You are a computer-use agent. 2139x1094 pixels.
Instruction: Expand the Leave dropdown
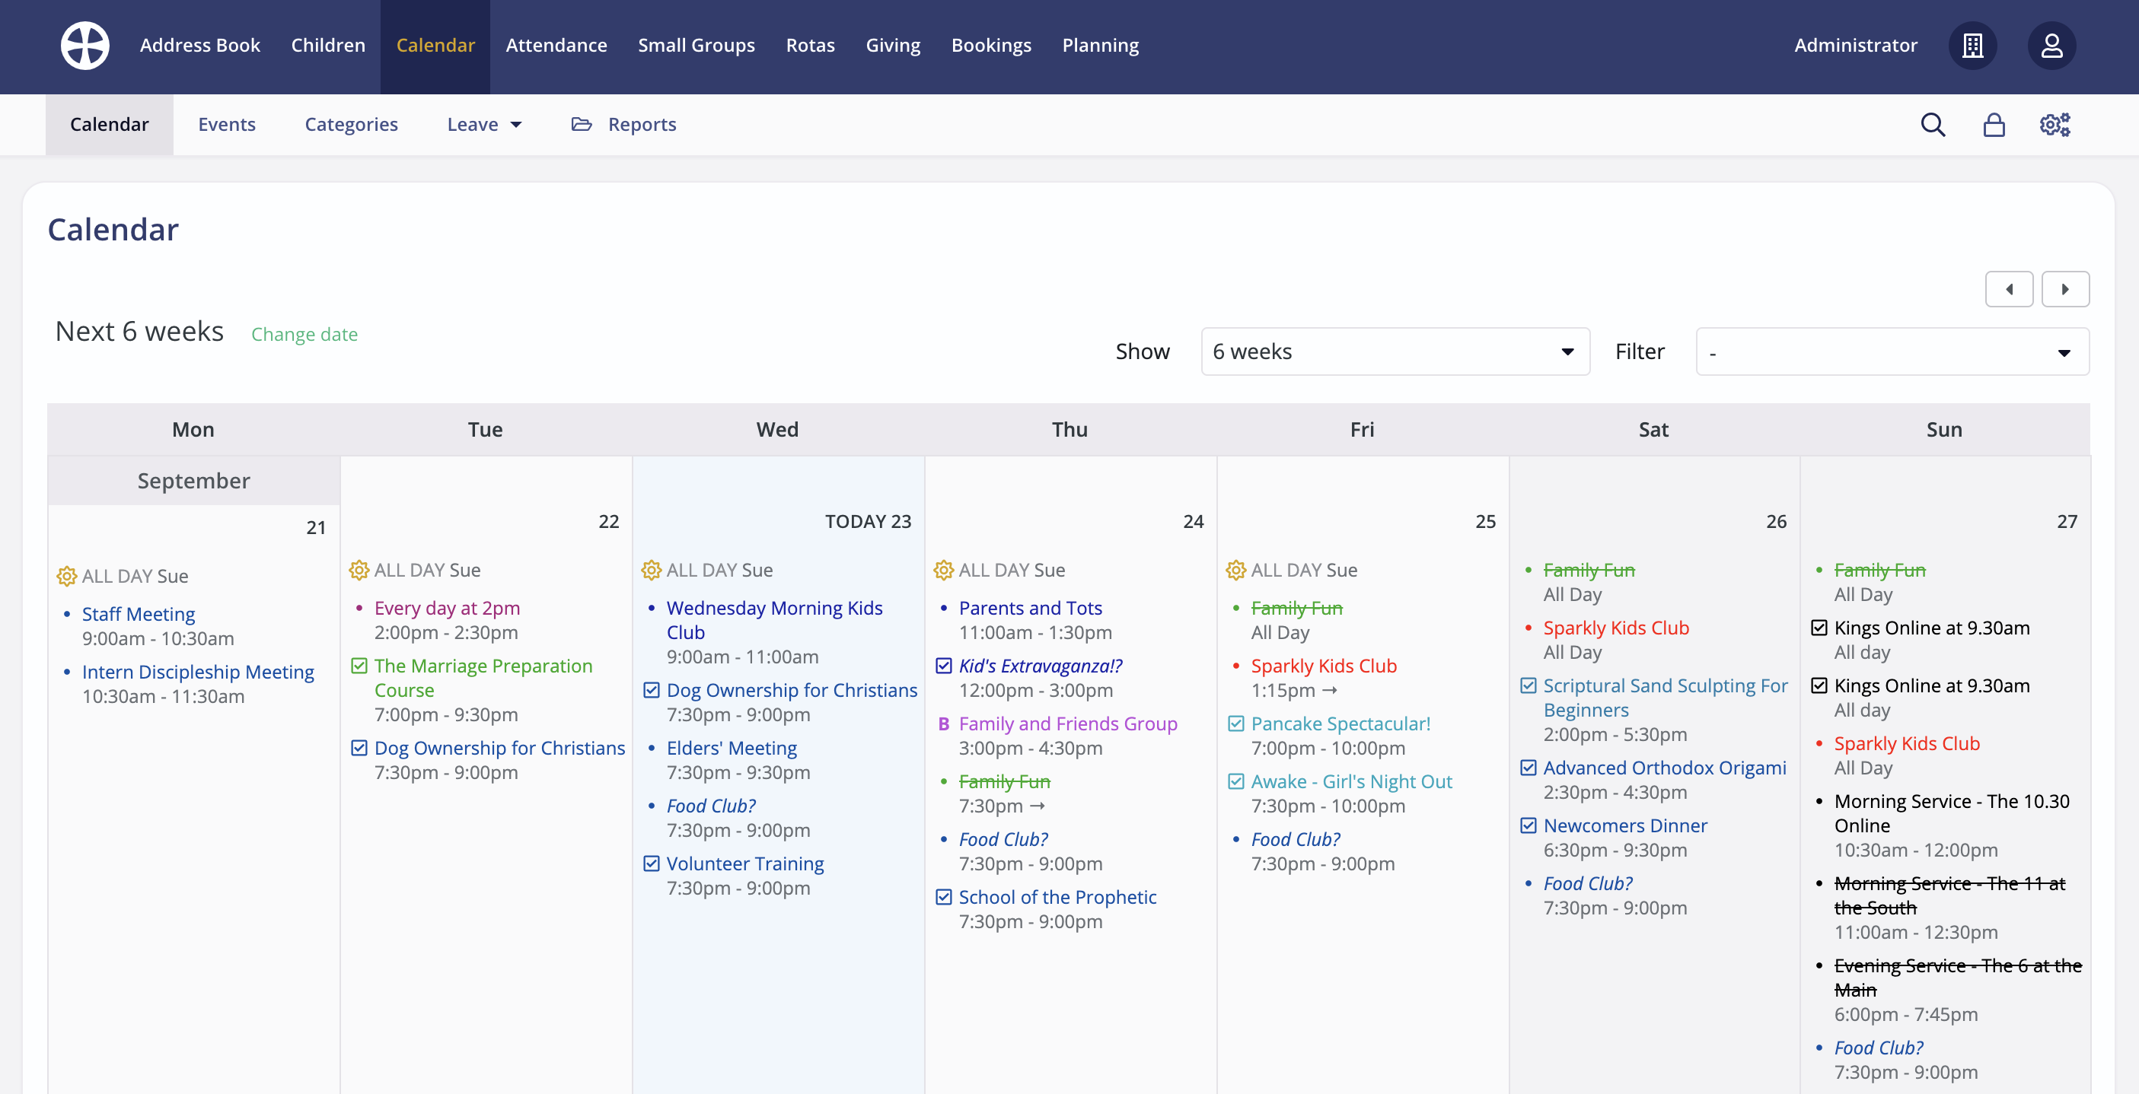point(484,124)
